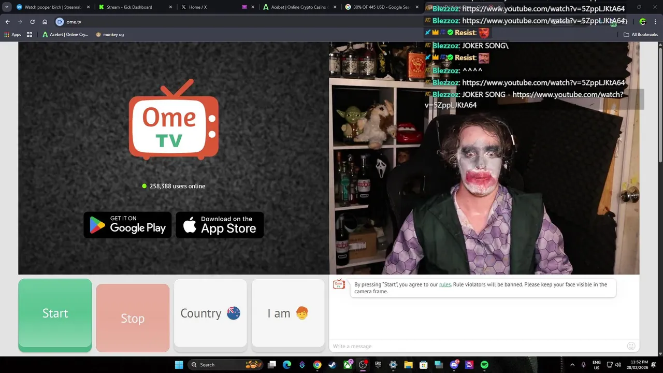Click the microphone icon in the system tray
The image size is (663, 373).
584,365
